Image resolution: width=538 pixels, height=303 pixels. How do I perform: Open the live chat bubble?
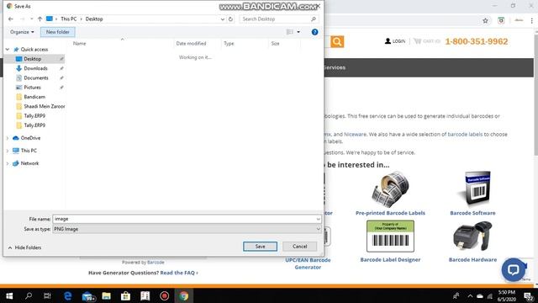[514, 269]
